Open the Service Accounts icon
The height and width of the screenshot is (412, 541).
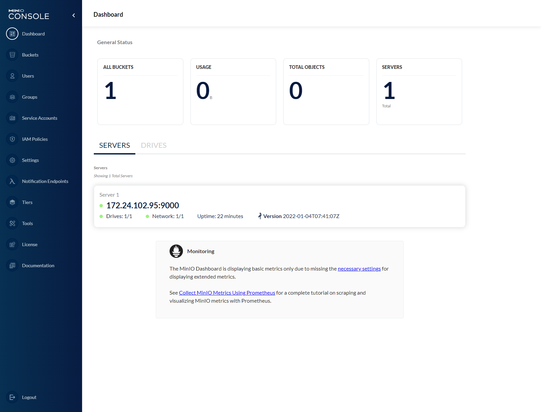[x=12, y=118]
